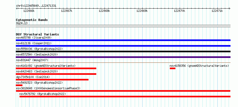This screenshot has height=107, width=238.
Task: Select the red esv3618648 variant bar
Action: pos(123,91)
